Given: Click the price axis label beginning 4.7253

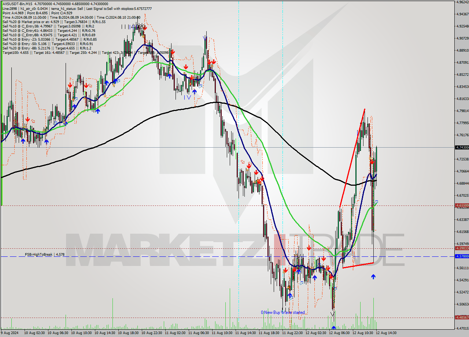Looking at the screenshot, I should [x=462, y=159].
